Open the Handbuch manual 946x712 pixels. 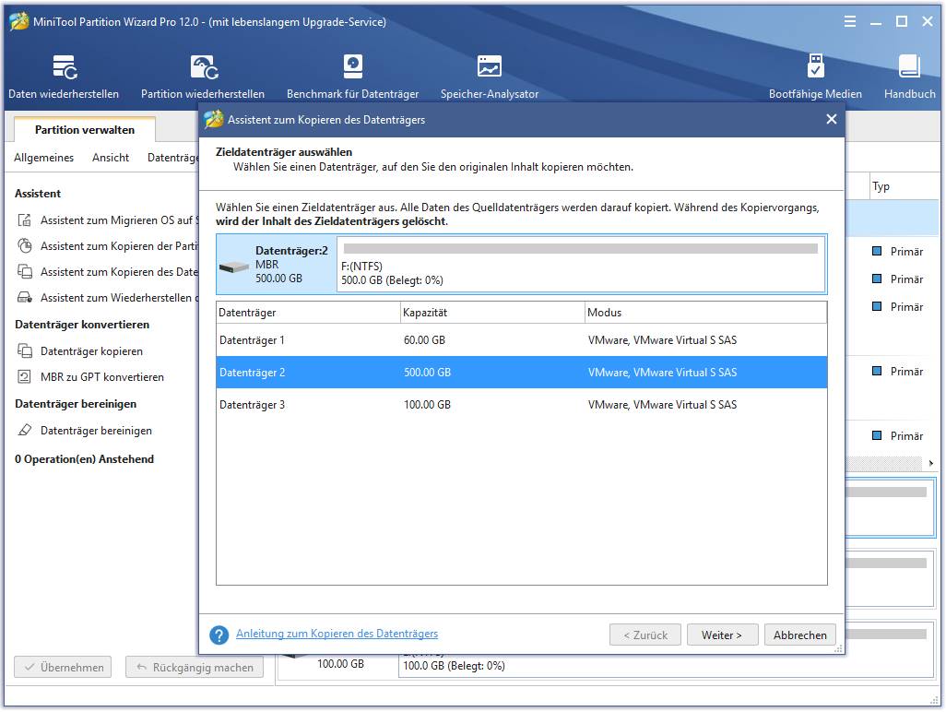pyautogui.click(x=909, y=77)
